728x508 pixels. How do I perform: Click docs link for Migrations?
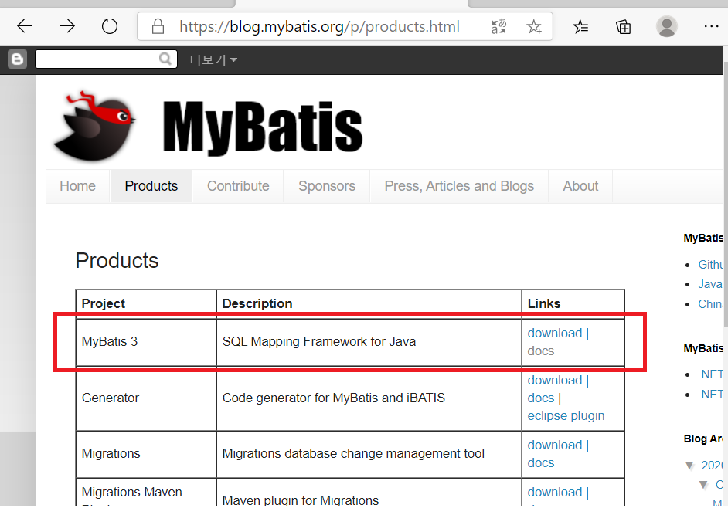[x=541, y=463]
